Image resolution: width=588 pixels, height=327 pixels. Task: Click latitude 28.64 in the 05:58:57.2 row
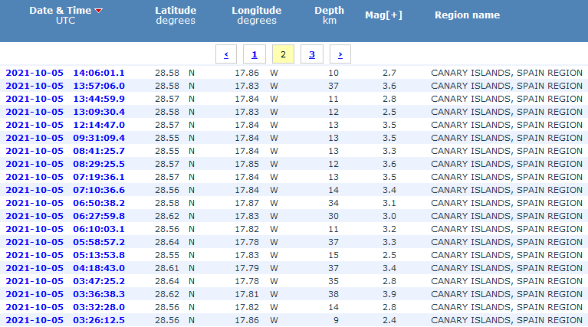(167, 242)
